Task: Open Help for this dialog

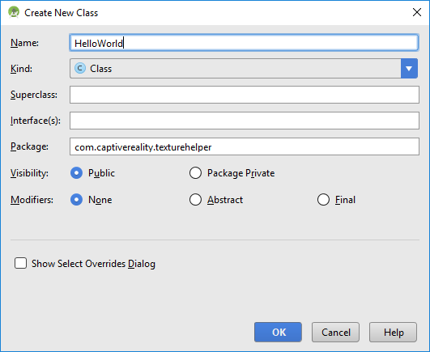Action: [x=393, y=333]
